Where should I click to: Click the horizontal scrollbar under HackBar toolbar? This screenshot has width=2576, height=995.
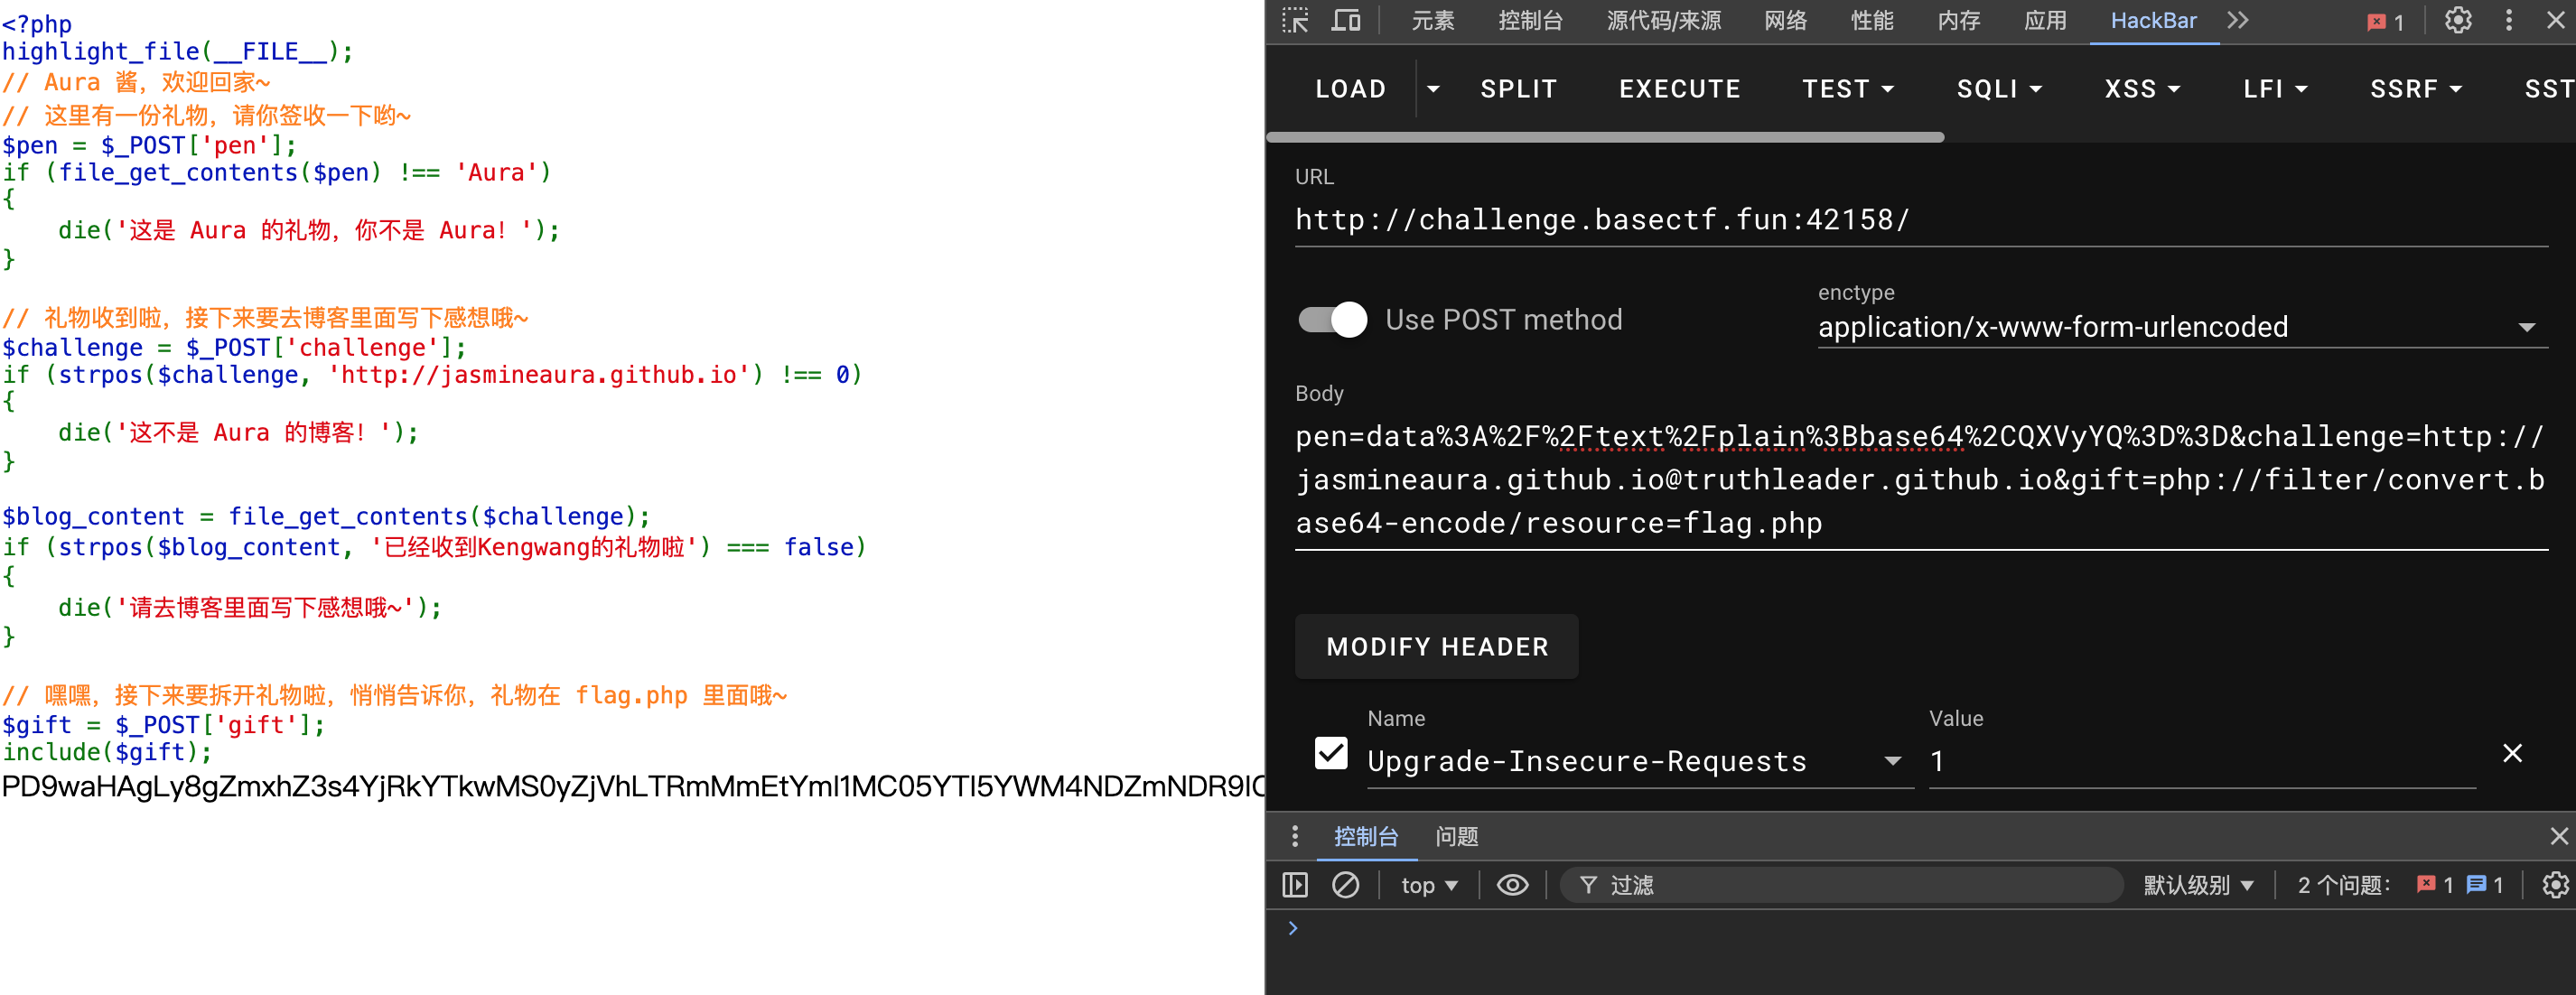pyautogui.click(x=1605, y=137)
